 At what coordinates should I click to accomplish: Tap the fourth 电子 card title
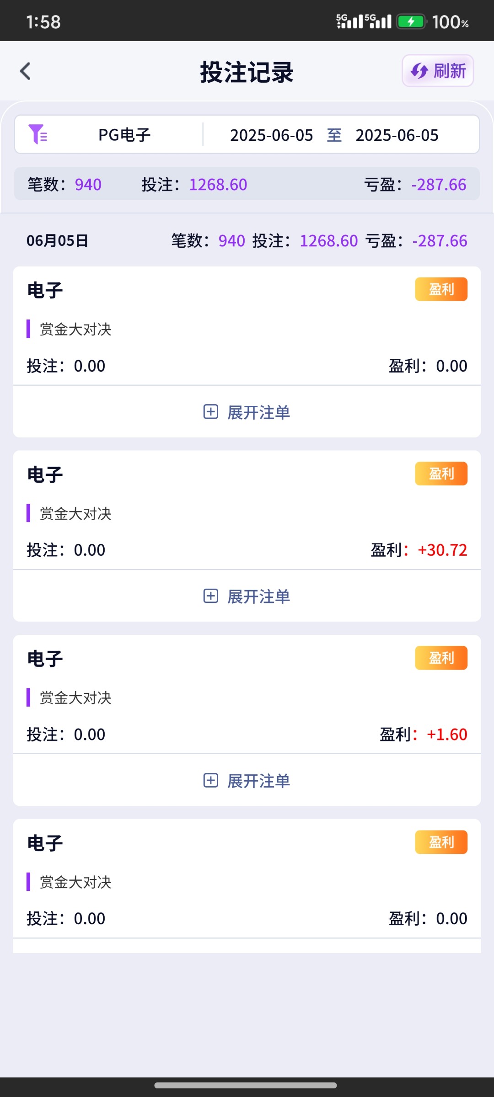(45, 843)
